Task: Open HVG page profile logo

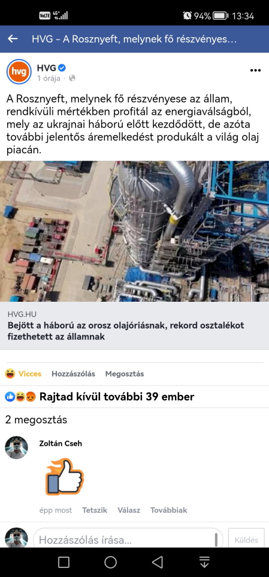Action: pos(19,72)
